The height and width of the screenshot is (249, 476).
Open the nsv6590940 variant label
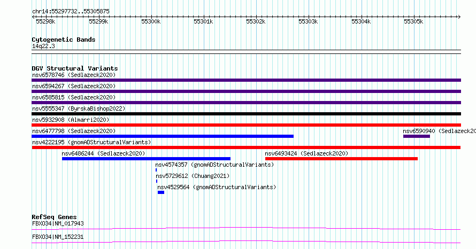point(439,131)
